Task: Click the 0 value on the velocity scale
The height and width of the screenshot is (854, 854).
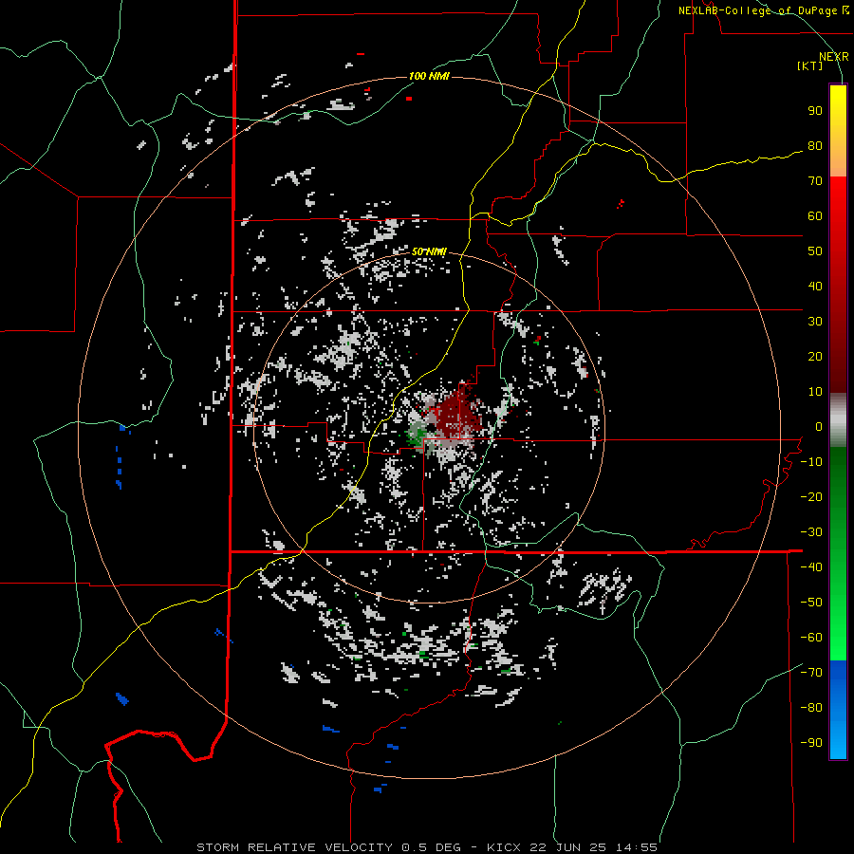Action: (x=819, y=426)
